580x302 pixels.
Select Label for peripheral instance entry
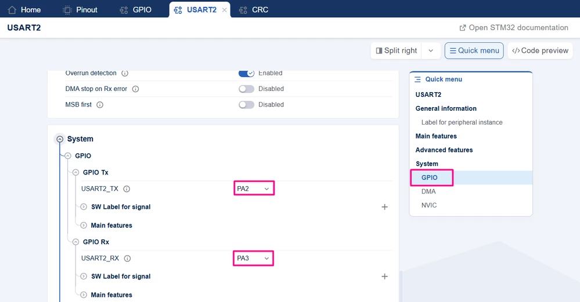click(x=462, y=122)
